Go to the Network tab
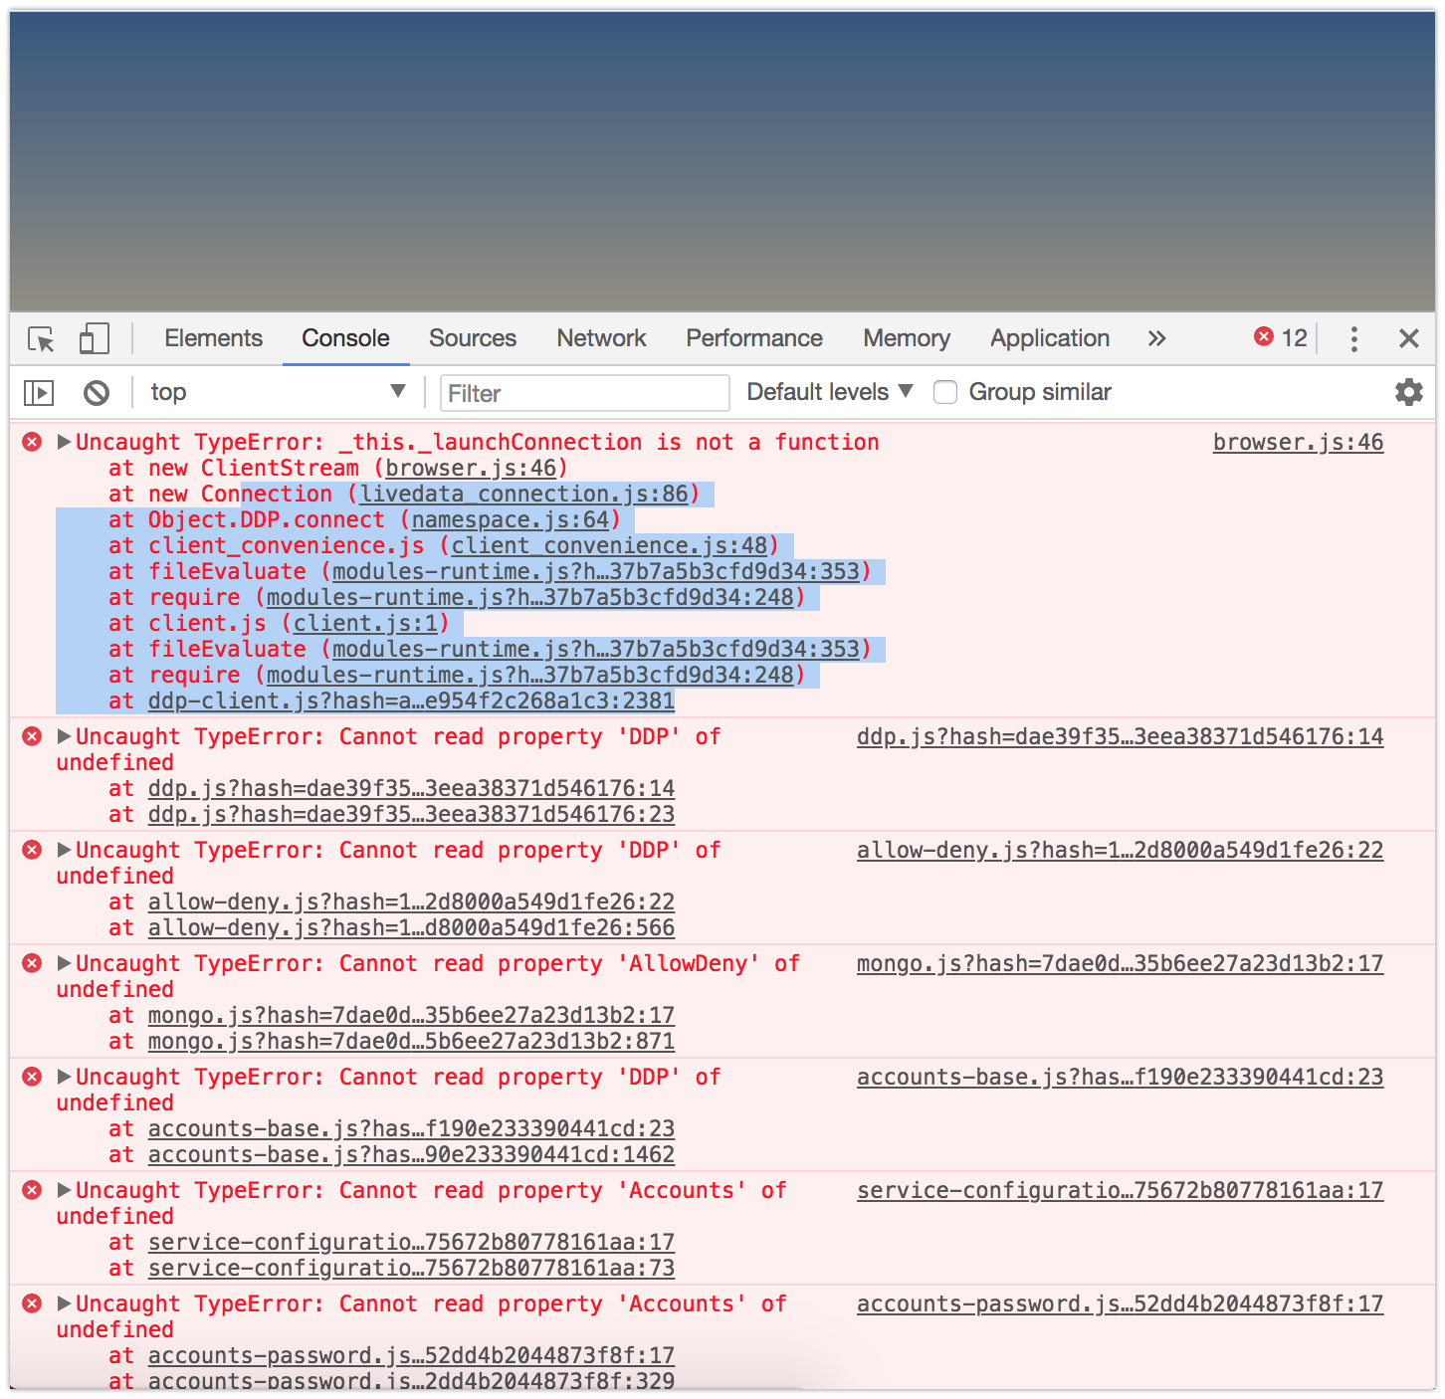 coord(601,338)
